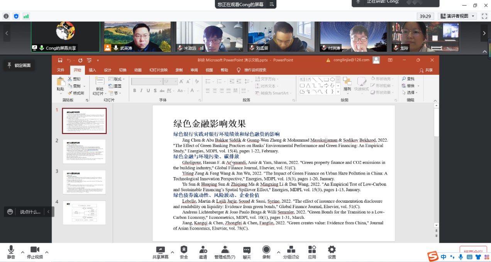Enter full screen using top-right icon

pyautogui.click(x=484, y=16)
